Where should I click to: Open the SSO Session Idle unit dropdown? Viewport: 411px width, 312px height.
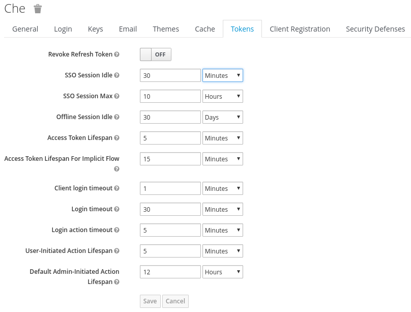point(222,75)
